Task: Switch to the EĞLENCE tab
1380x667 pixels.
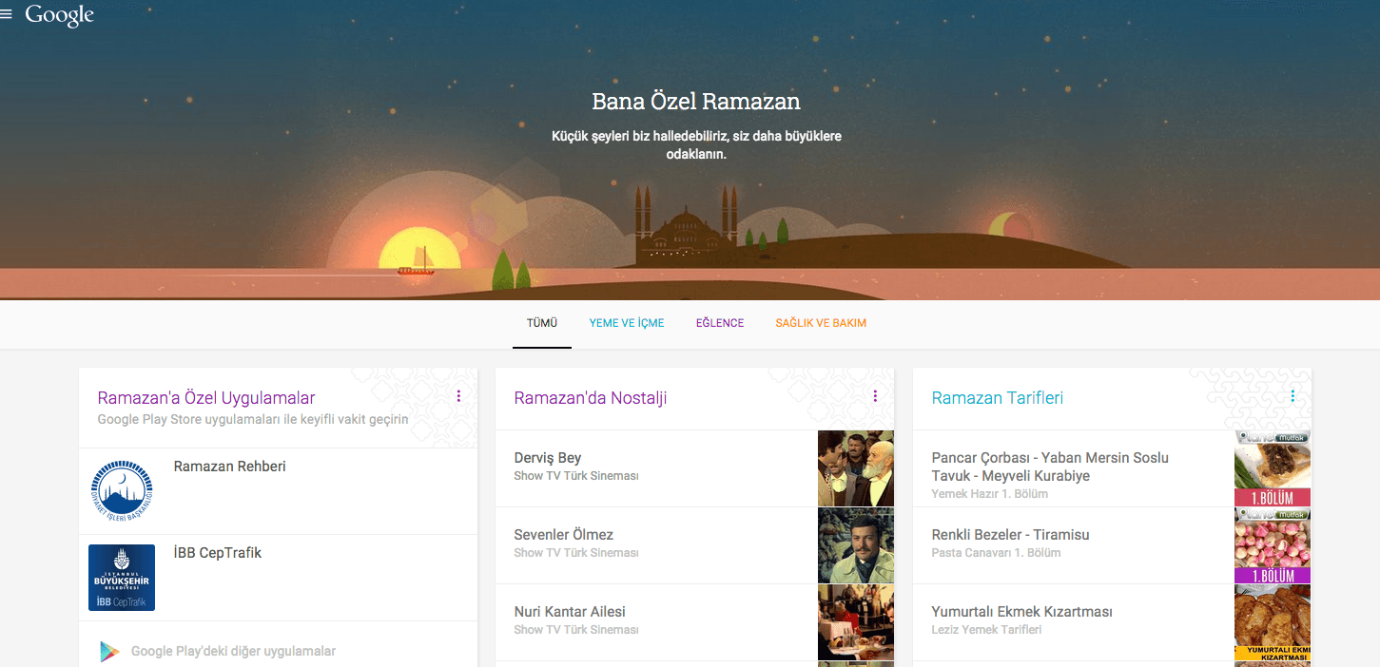Action: tap(720, 323)
